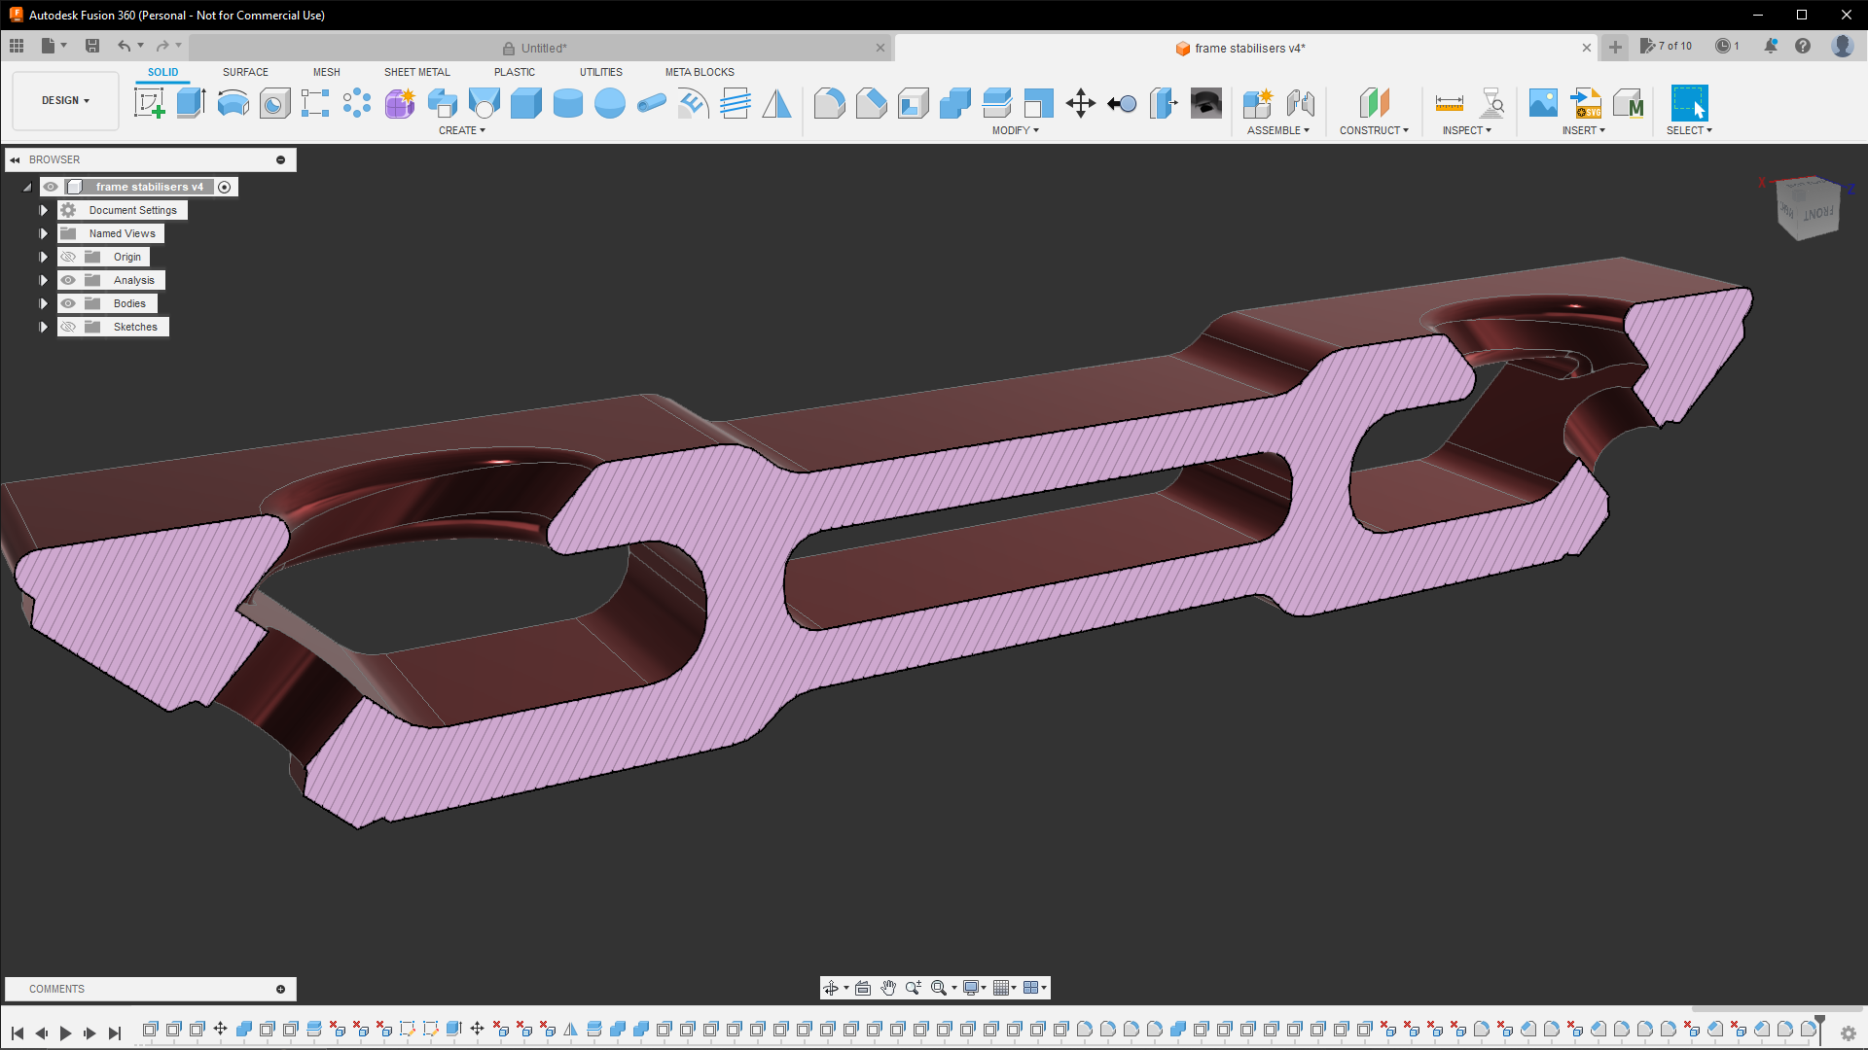Toggle visibility of Analysis folder
Viewport: 1868px width, 1050px height.
click(68, 280)
